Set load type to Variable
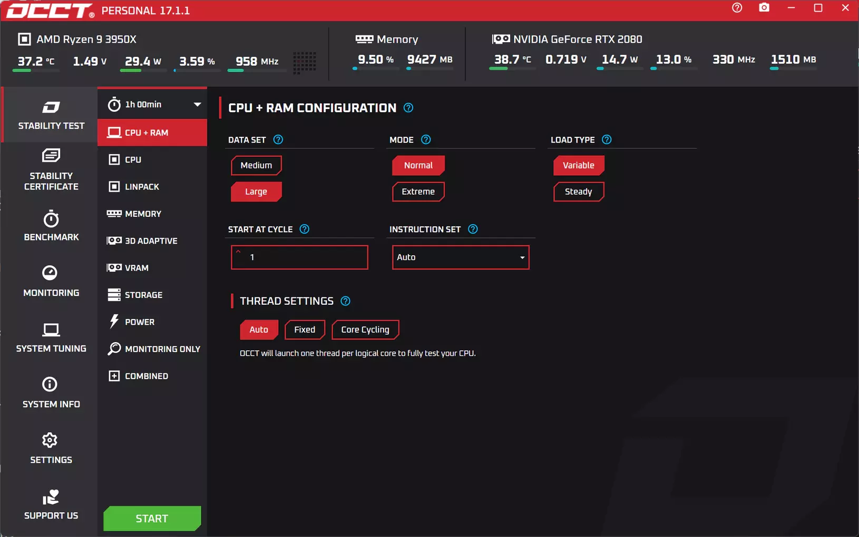The height and width of the screenshot is (537, 859). click(x=579, y=165)
